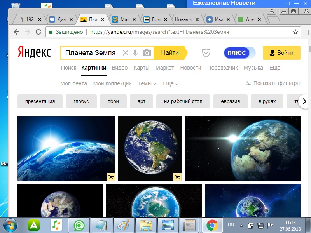Open the music note app in taskbar
The image size is (311, 233).
pyautogui.click(x=56, y=226)
